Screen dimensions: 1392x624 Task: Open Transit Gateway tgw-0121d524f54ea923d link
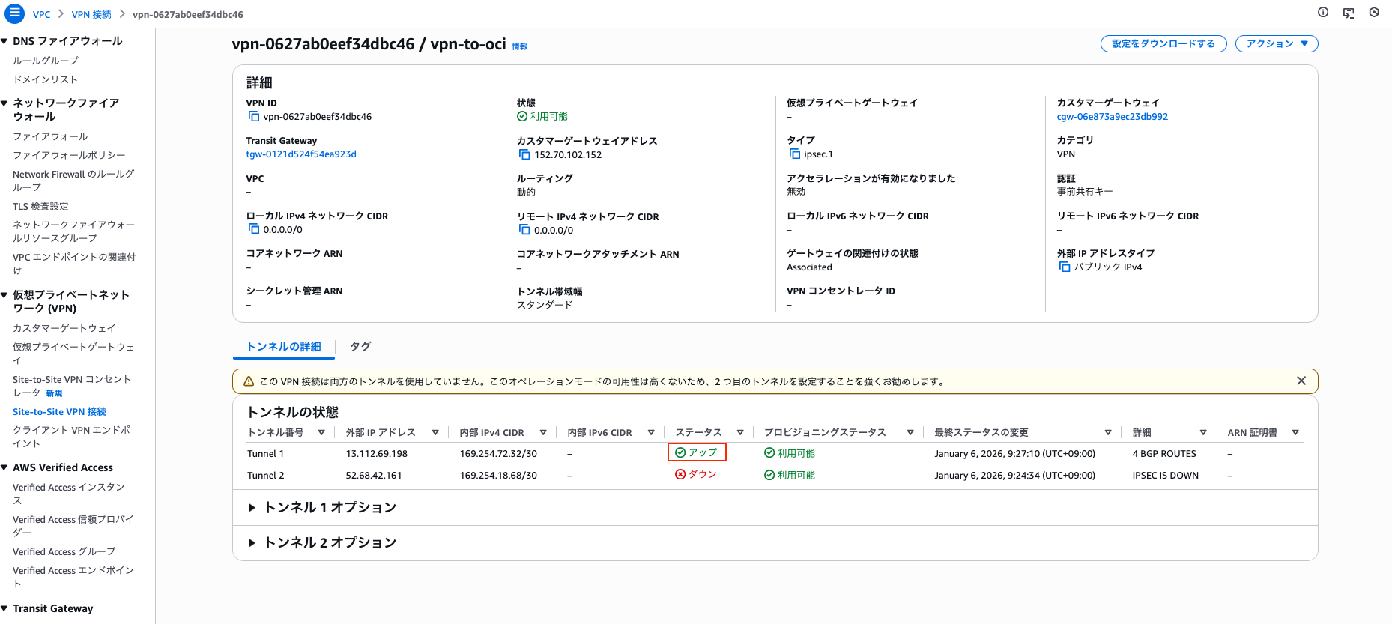[x=301, y=154]
